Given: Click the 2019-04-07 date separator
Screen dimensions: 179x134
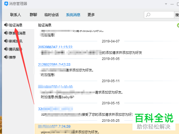Looking at the screenshot, I should pyautogui.click(x=111, y=41).
